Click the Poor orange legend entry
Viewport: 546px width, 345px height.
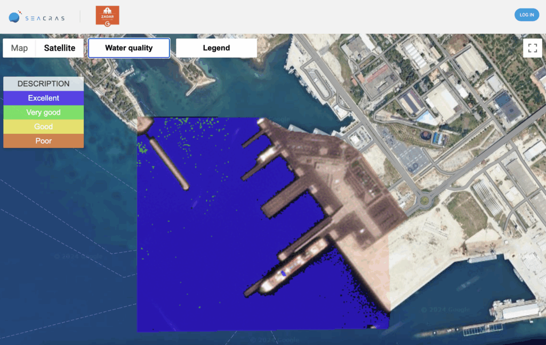[x=44, y=141]
